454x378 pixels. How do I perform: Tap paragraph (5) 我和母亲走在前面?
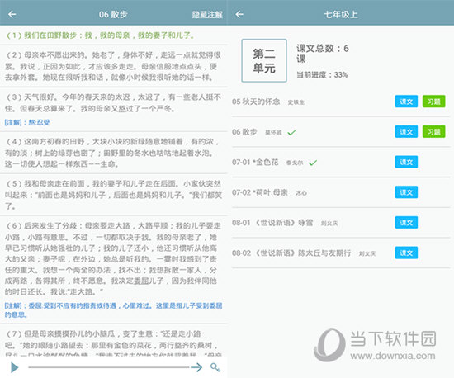pos(113,195)
